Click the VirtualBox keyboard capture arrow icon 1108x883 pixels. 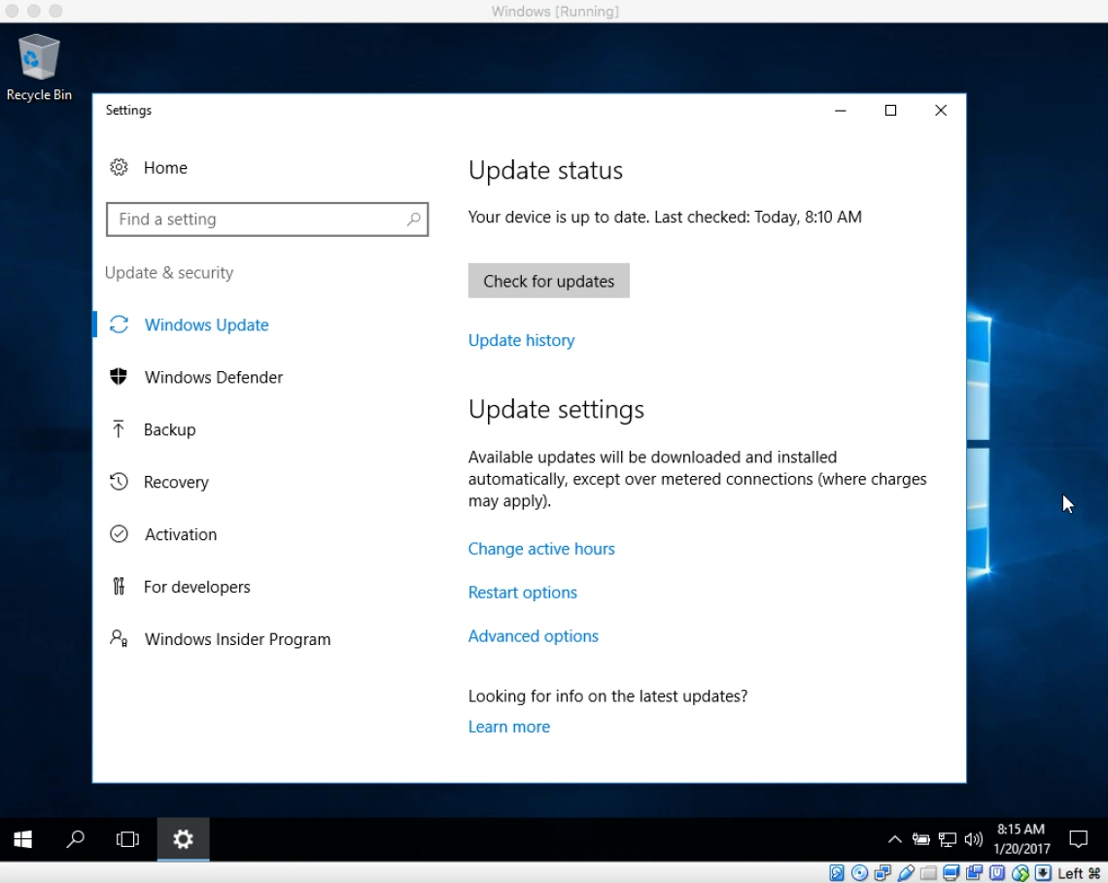(1043, 873)
